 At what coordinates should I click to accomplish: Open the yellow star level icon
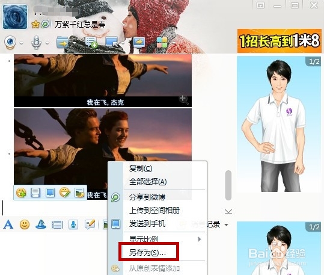tap(35, 25)
